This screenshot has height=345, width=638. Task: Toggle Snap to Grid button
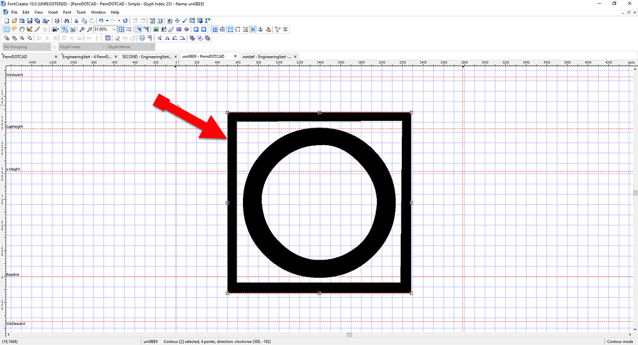pyautogui.click(x=222, y=29)
